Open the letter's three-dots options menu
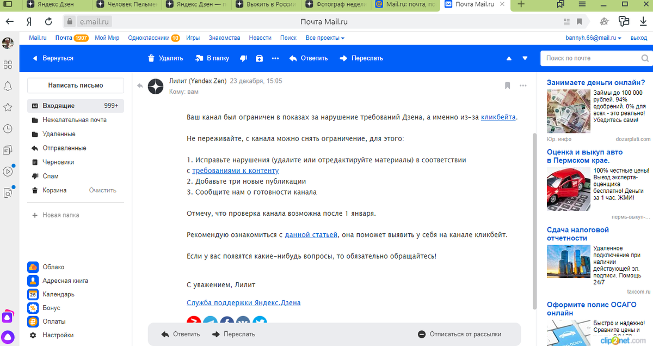This screenshot has width=653, height=346. (x=523, y=86)
